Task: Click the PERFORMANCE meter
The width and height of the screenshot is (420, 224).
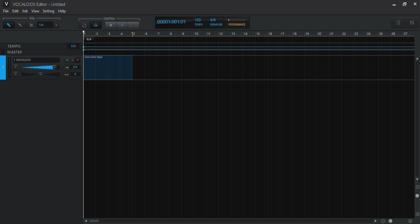Action: click(x=237, y=22)
